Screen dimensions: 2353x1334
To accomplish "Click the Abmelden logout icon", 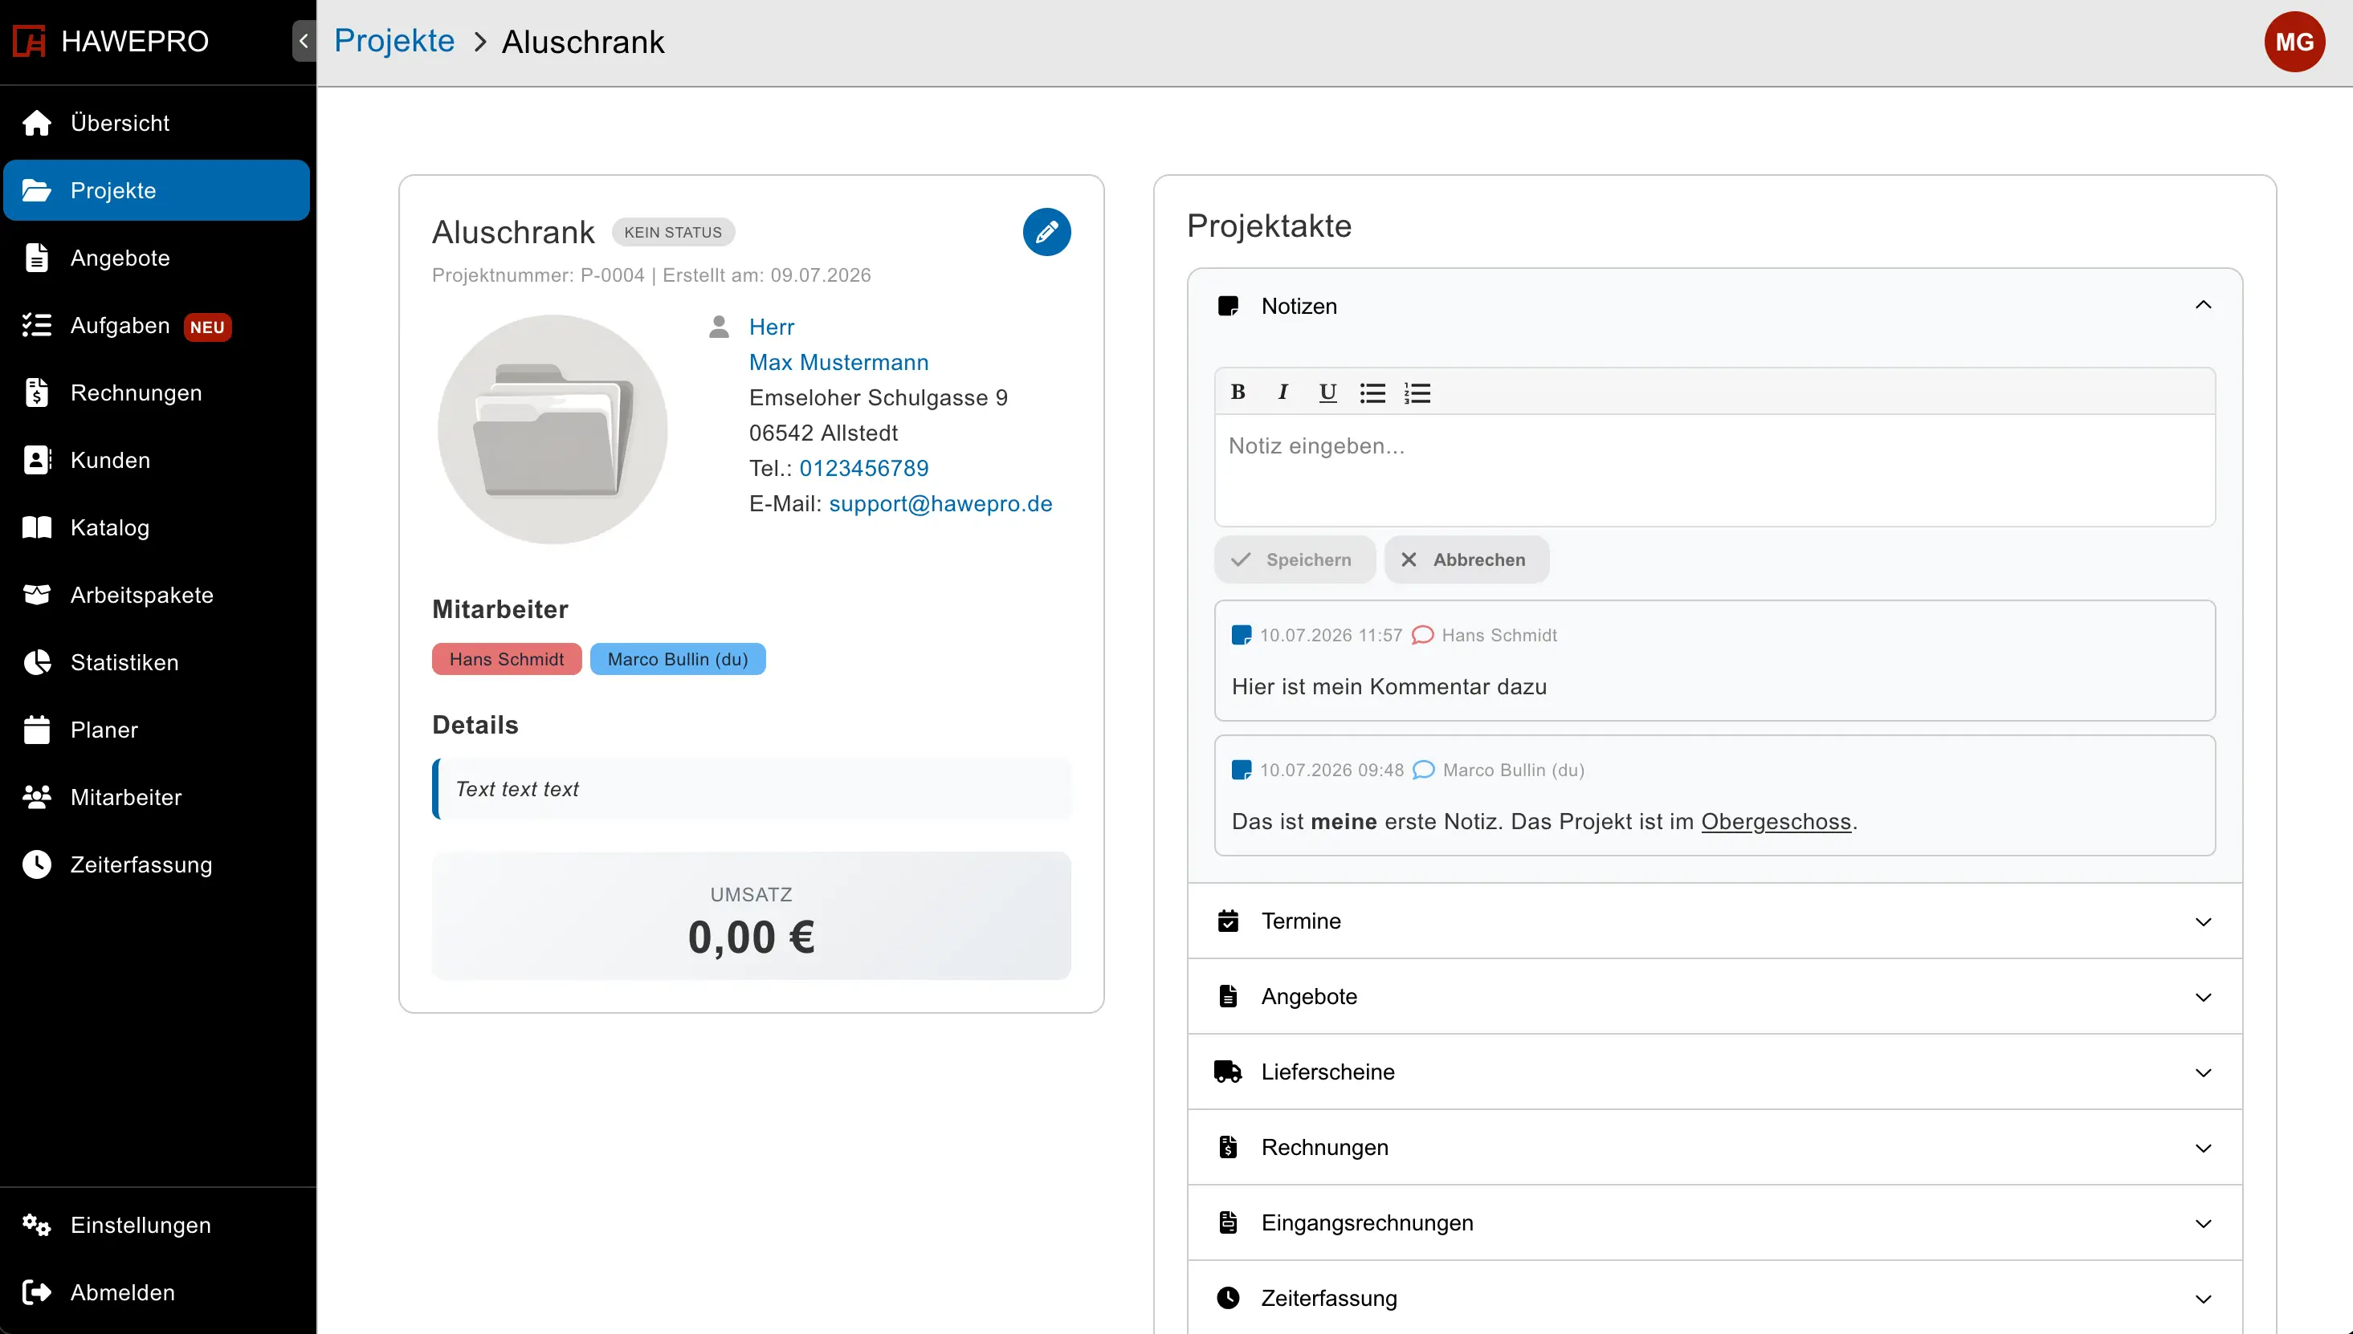I will (x=37, y=1293).
